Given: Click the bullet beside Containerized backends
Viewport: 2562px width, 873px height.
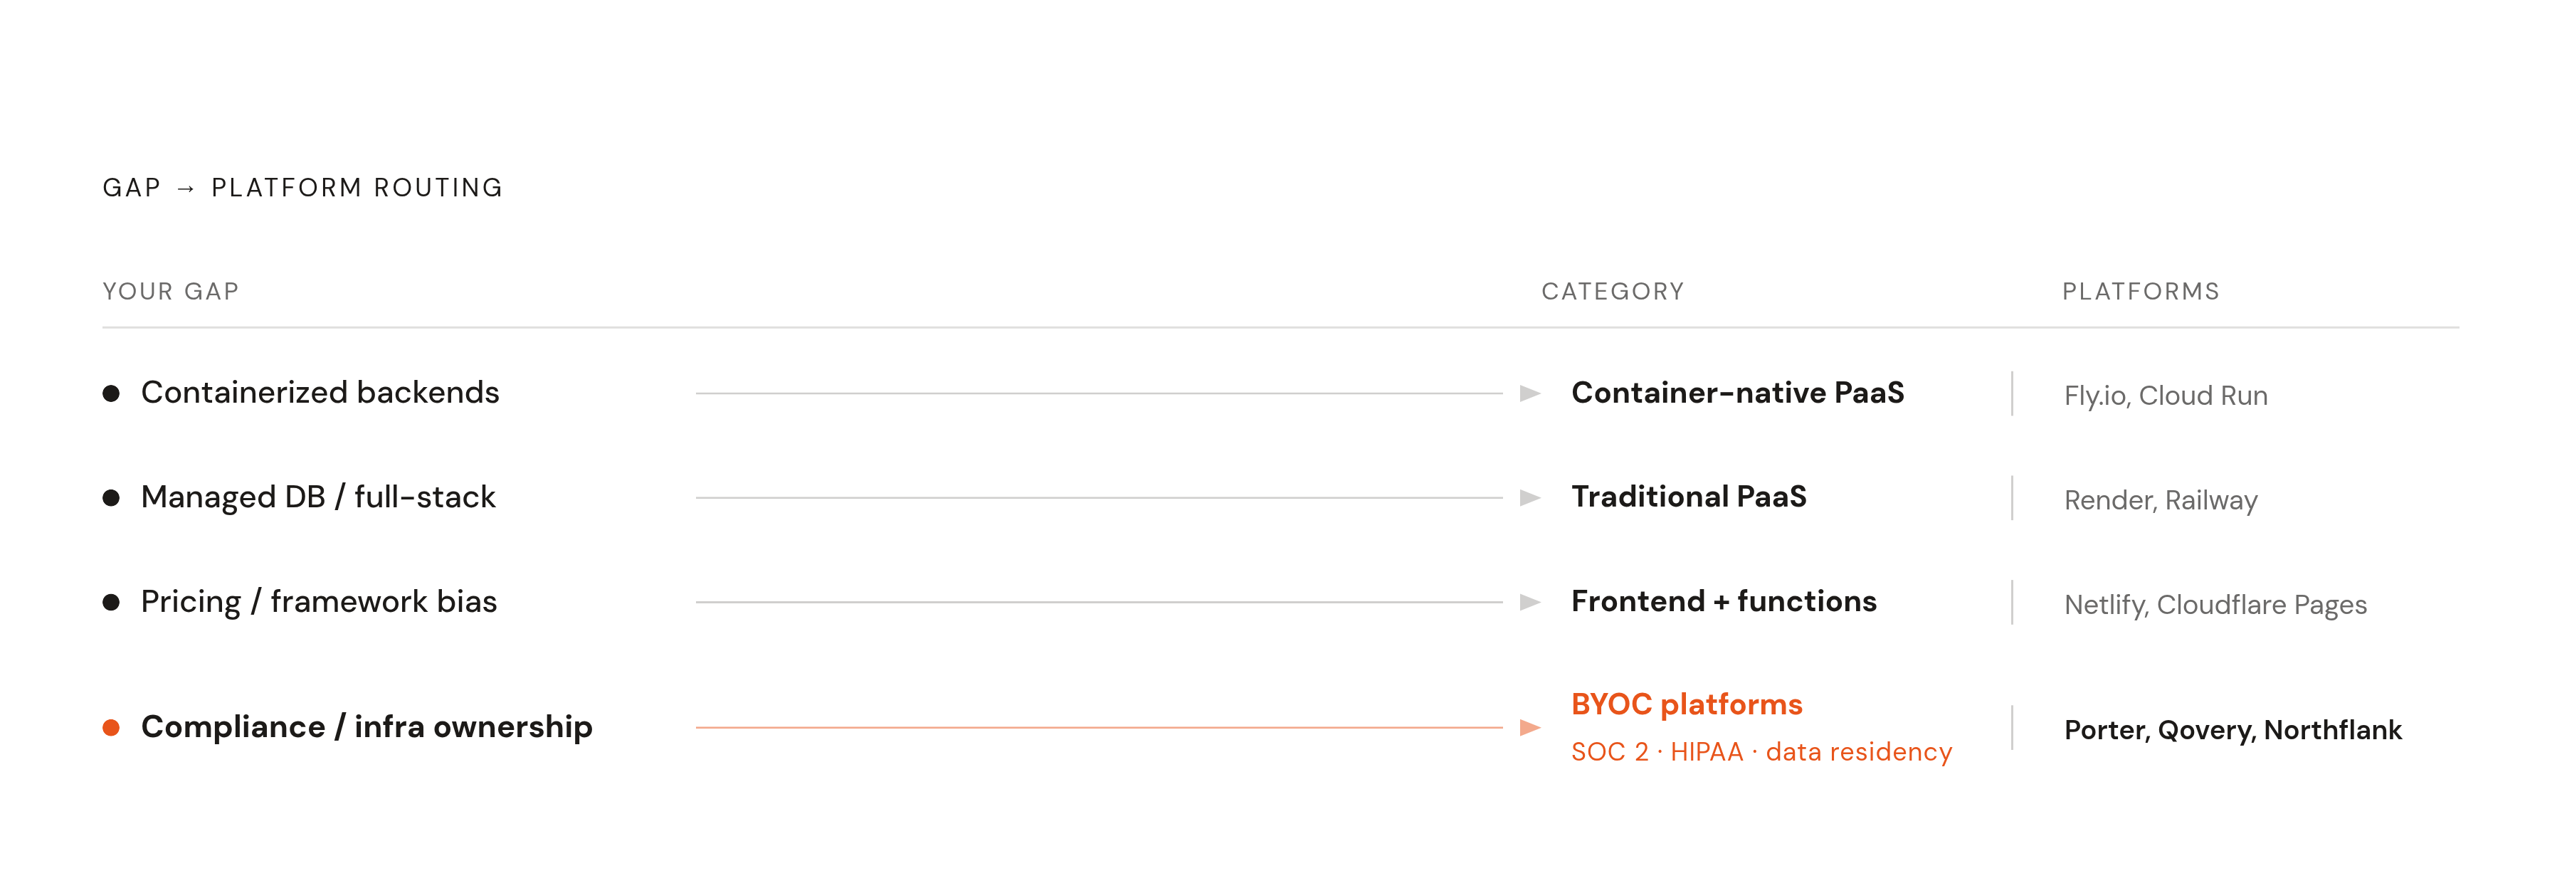Looking at the screenshot, I should (112, 393).
